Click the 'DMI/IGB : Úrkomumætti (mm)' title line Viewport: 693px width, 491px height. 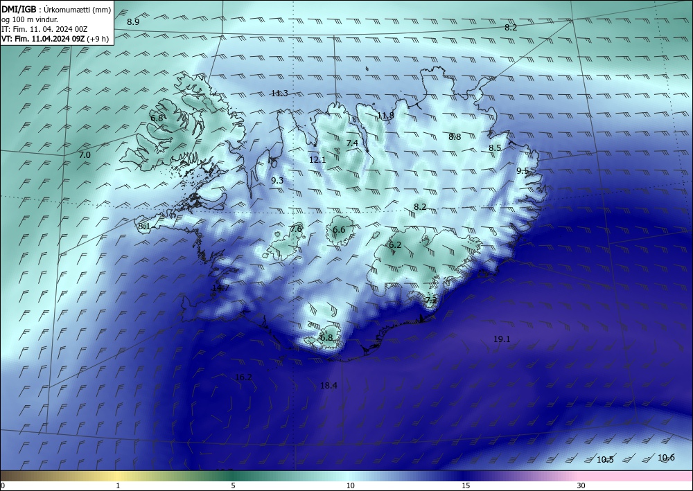click(56, 10)
